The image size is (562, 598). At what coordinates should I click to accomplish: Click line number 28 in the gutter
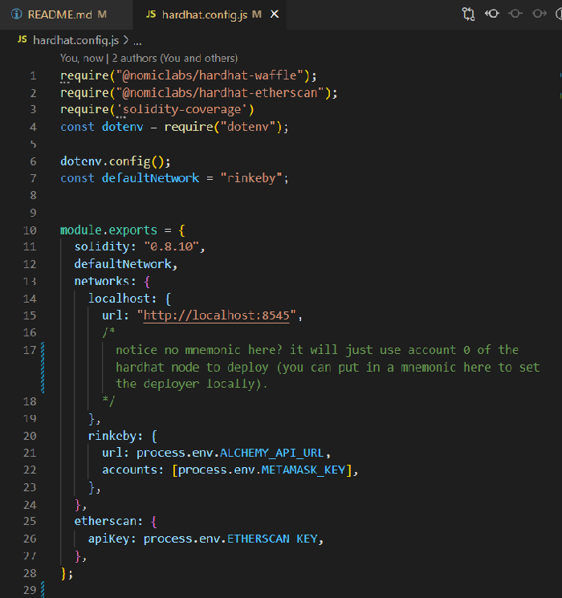coord(30,573)
